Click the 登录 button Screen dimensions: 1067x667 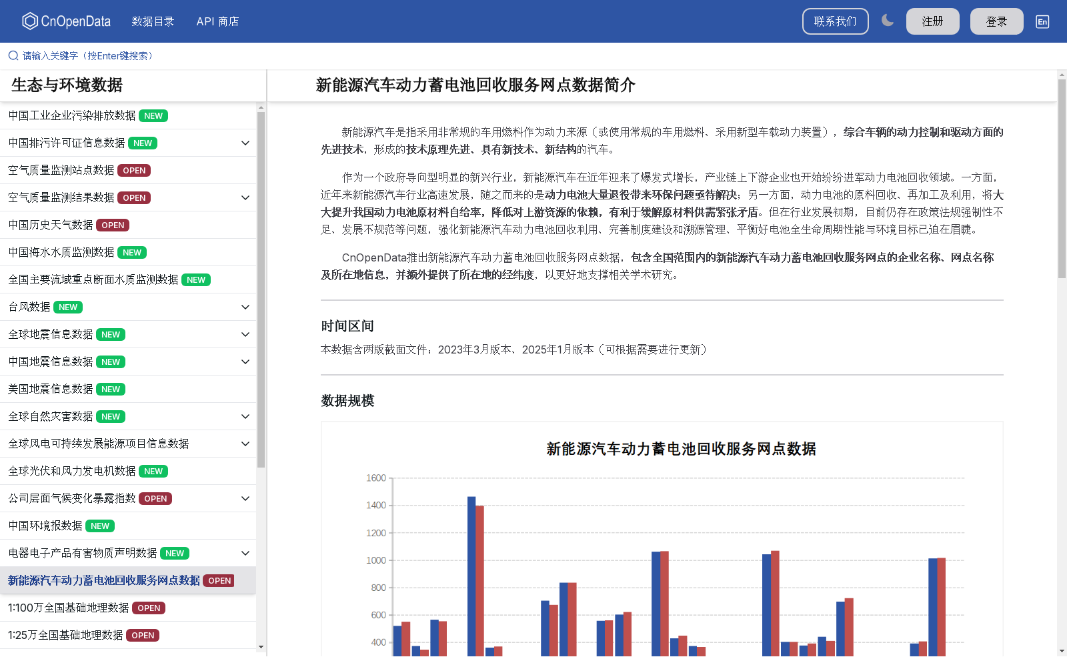pyautogui.click(x=996, y=21)
